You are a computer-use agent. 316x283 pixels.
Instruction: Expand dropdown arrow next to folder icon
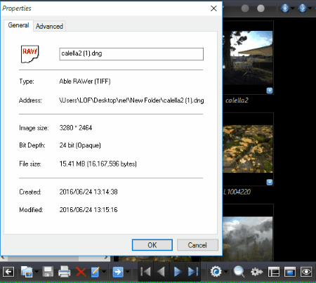coord(37,272)
